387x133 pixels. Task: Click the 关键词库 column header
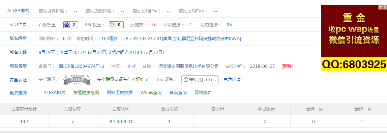pyautogui.click(x=73, y=109)
